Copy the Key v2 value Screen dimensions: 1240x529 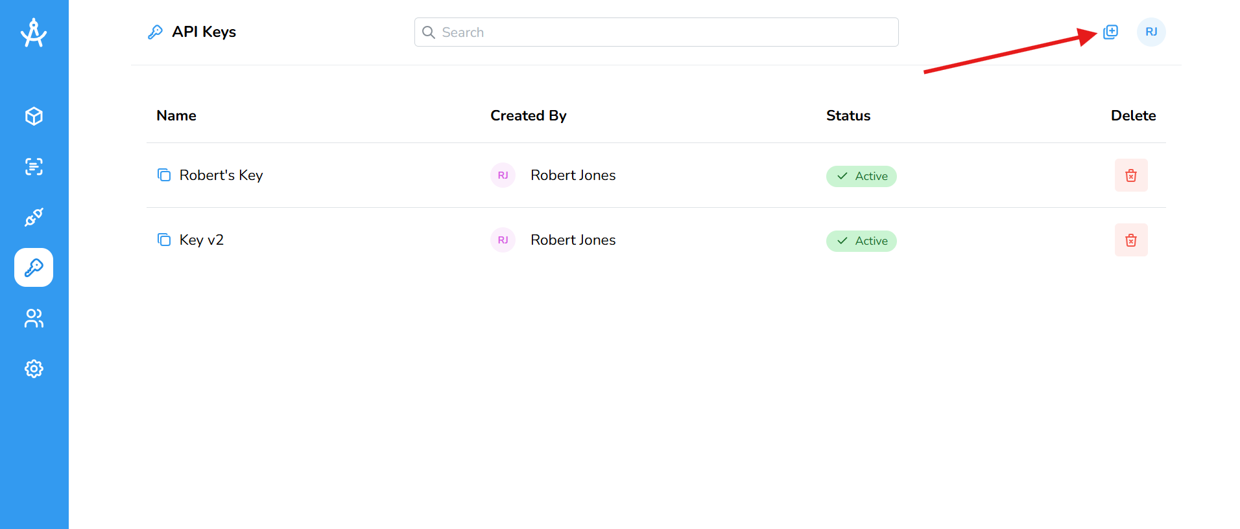[x=164, y=240]
